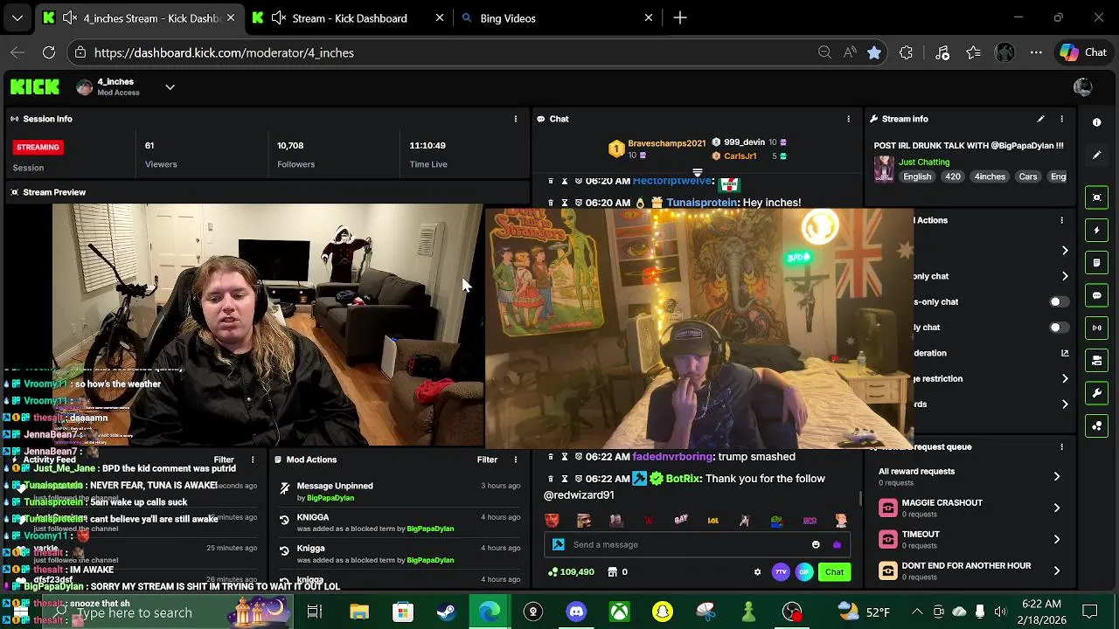Click the pencil edit icon in right sidebar
The height and width of the screenshot is (629, 1119).
pyautogui.click(x=1097, y=156)
